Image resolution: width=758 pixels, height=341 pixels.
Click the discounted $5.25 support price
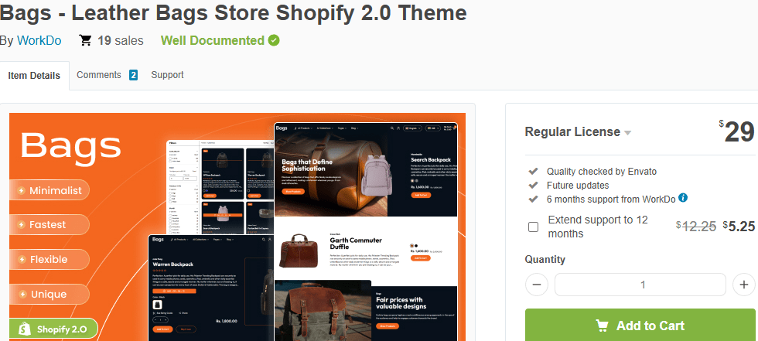[x=739, y=226]
